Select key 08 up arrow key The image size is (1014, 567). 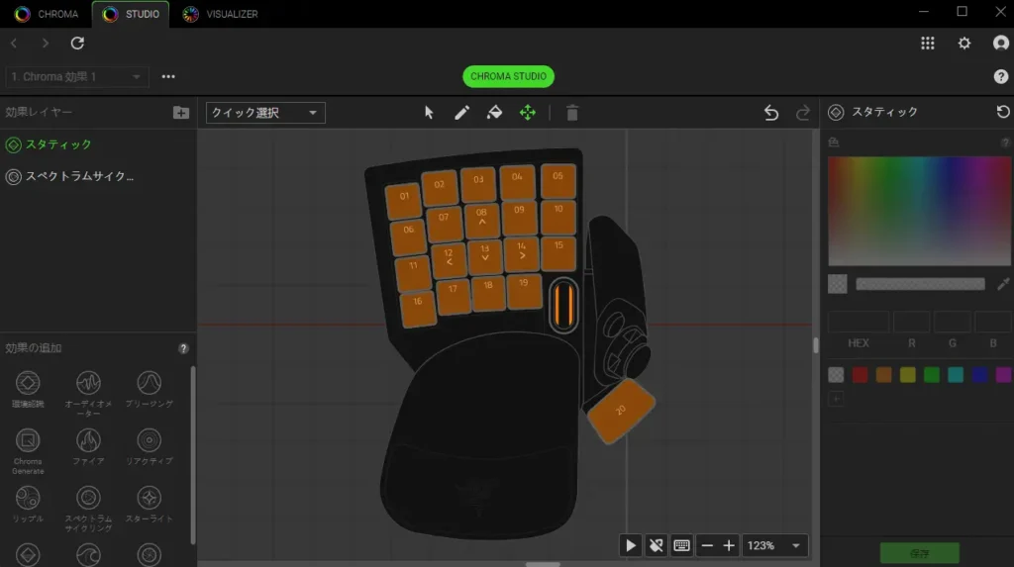[x=481, y=219]
